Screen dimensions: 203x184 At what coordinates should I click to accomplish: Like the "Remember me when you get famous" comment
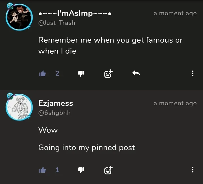[42, 74]
